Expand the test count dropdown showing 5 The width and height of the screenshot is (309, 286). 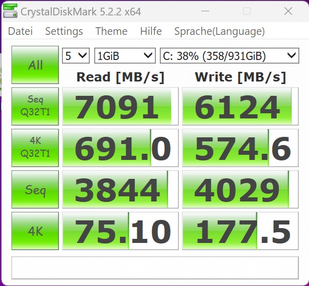click(x=76, y=55)
